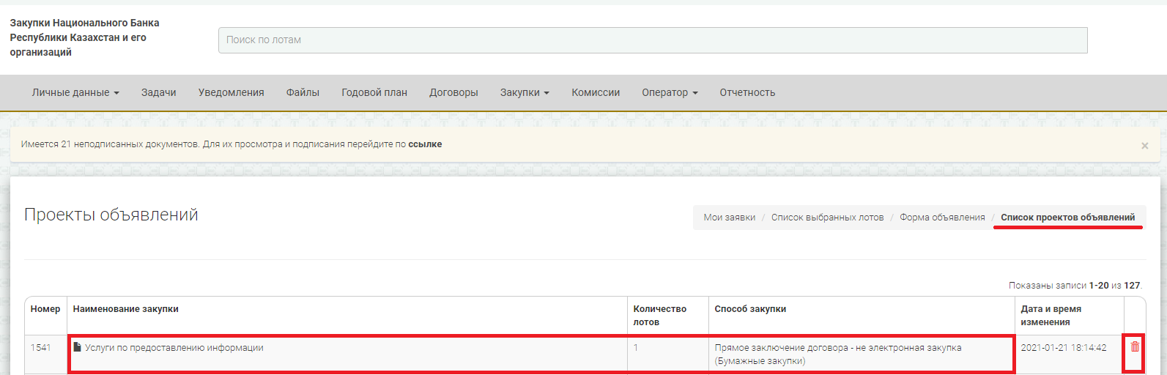
Task: Click the ссылке link in the notification
Action: [x=425, y=144]
